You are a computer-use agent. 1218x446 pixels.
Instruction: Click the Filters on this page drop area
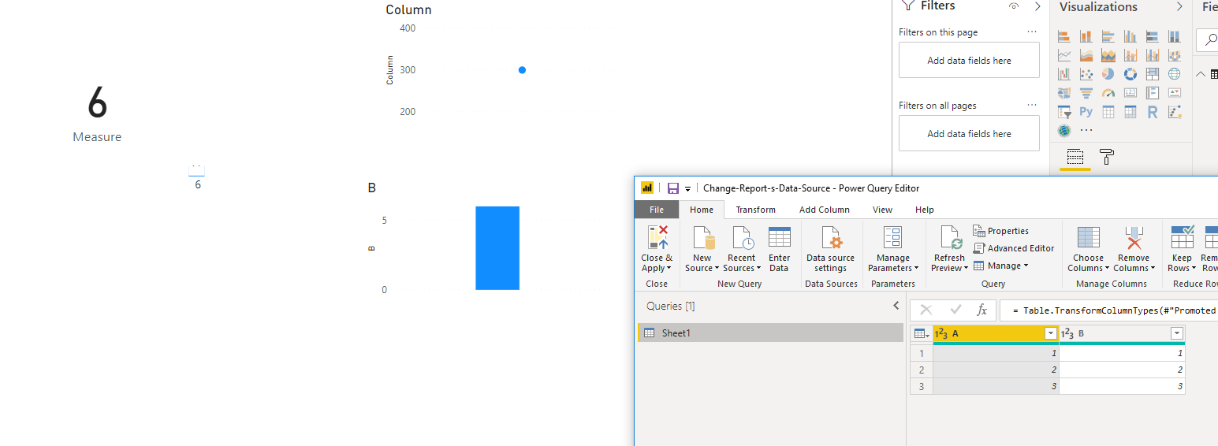(x=969, y=60)
